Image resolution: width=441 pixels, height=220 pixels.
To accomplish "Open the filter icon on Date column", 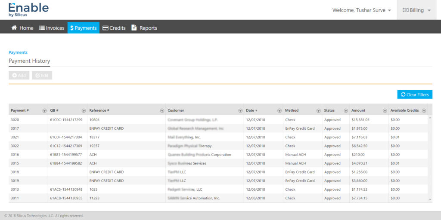I will click(x=279, y=111).
